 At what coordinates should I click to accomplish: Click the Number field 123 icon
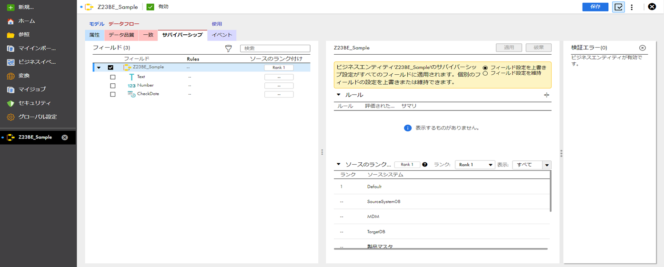tap(131, 86)
